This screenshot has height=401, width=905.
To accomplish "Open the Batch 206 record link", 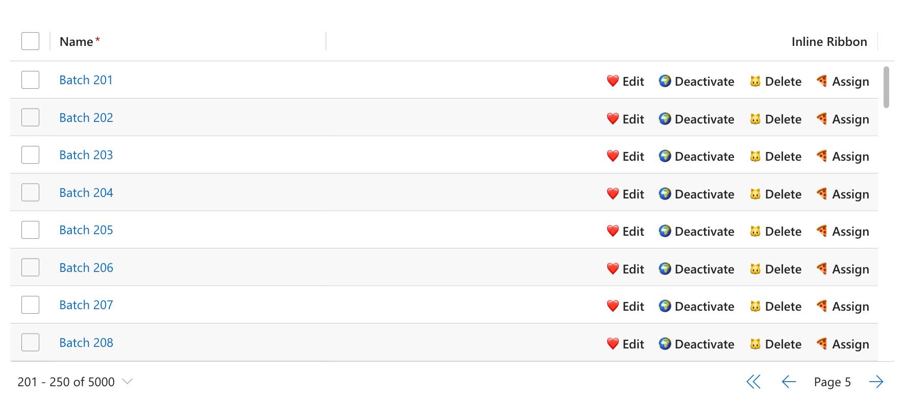I will [86, 268].
